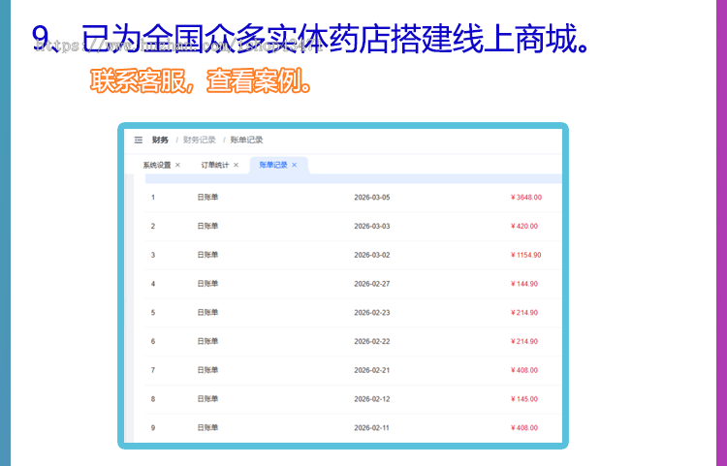Click 日账单 in row 3
Image resolution: width=727 pixels, height=466 pixels.
pyautogui.click(x=207, y=255)
